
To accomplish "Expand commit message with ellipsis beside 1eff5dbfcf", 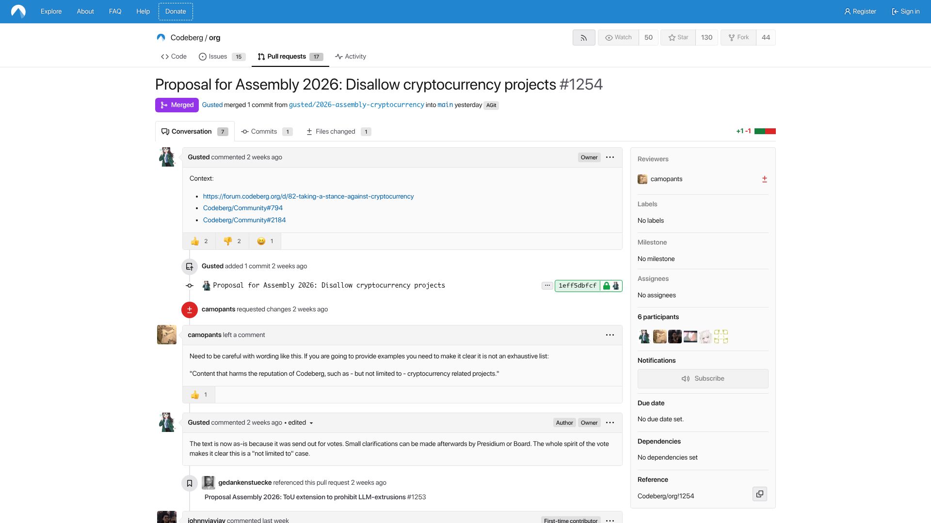I will [x=547, y=286].
